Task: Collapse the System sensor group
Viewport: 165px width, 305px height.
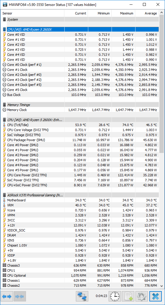Action: tap(4, 19)
